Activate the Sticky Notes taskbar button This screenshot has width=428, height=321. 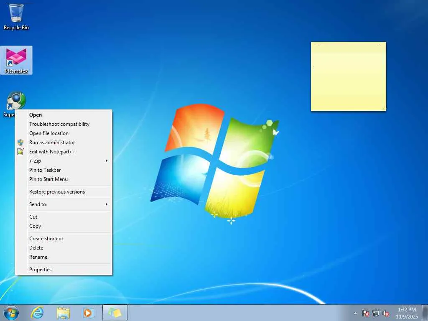[115, 313]
